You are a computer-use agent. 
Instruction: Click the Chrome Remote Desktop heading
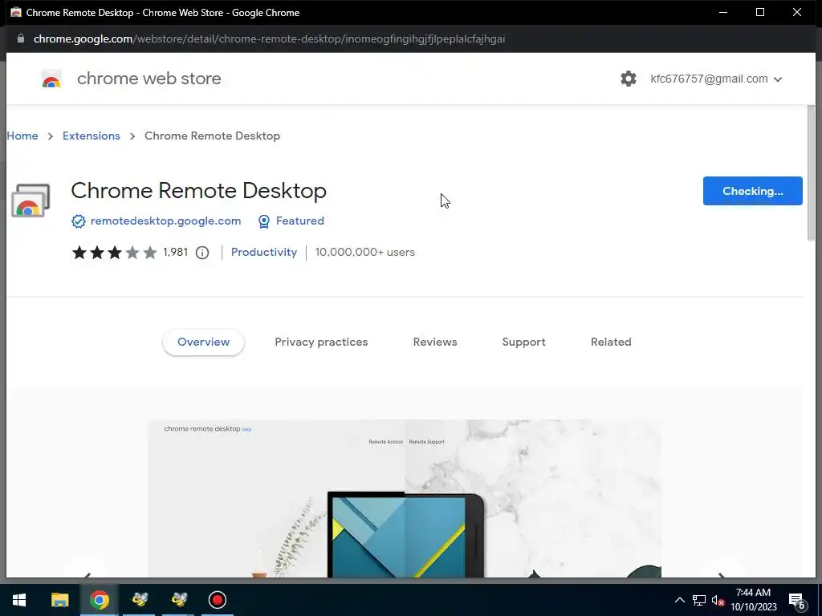(199, 191)
